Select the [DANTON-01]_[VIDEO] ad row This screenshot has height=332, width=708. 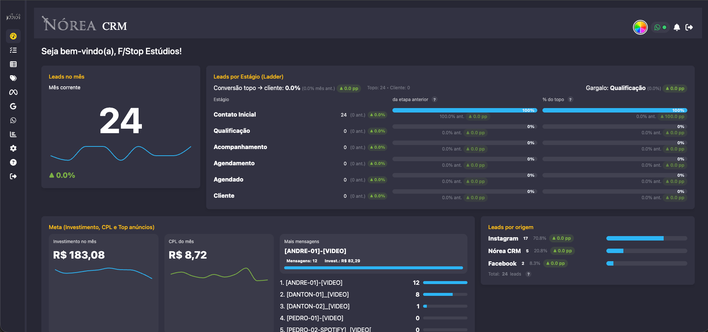(317, 294)
